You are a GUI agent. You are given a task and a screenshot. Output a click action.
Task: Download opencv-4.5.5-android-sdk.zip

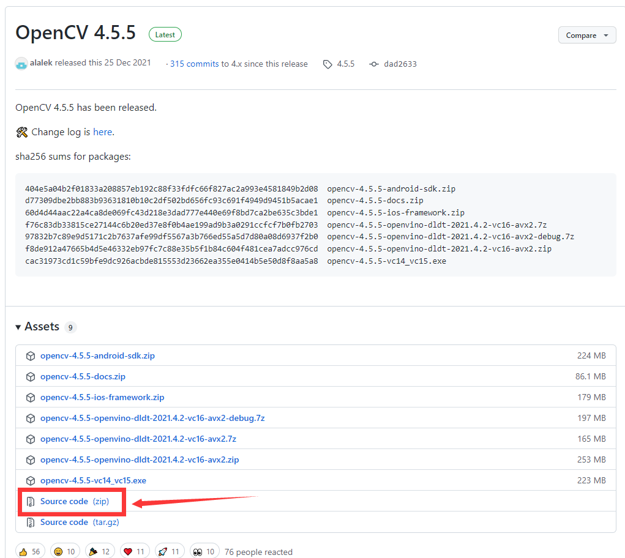(x=97, y=355)
